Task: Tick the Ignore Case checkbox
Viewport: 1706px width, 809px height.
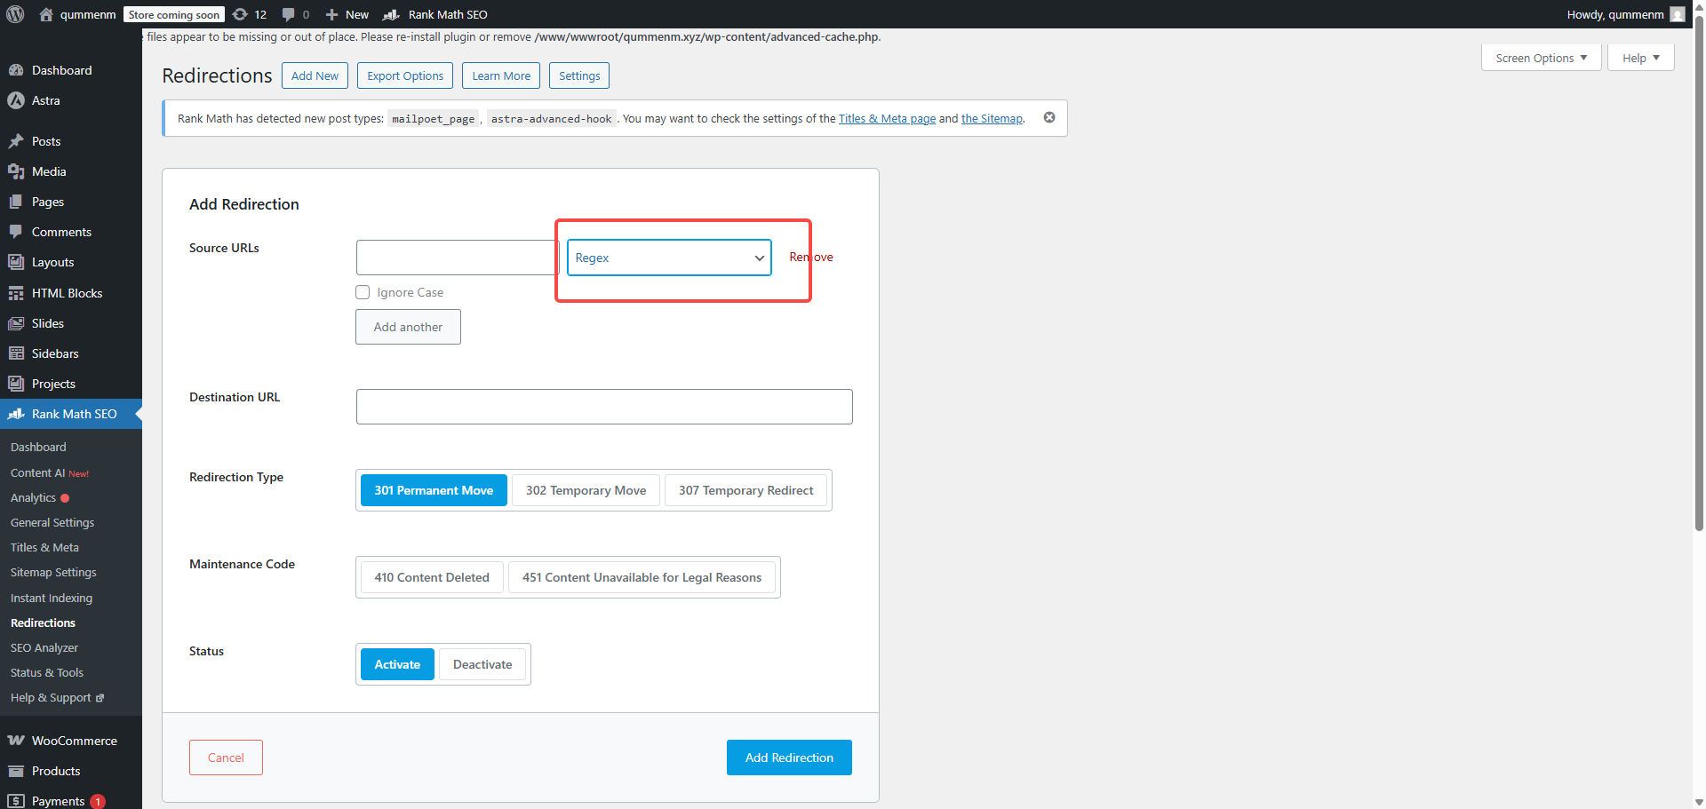Action: [x=363, y=292]
